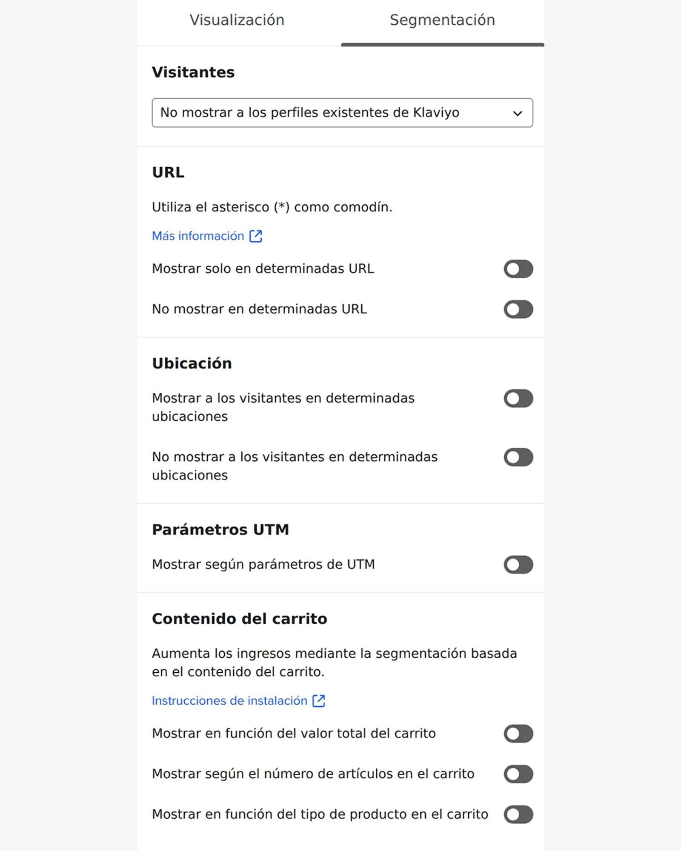Image resolution: width=681 pixels, height=851 pixels.
Task: Enable 'No mostrar en determinadas URL'
Action: tap(518, 308)
